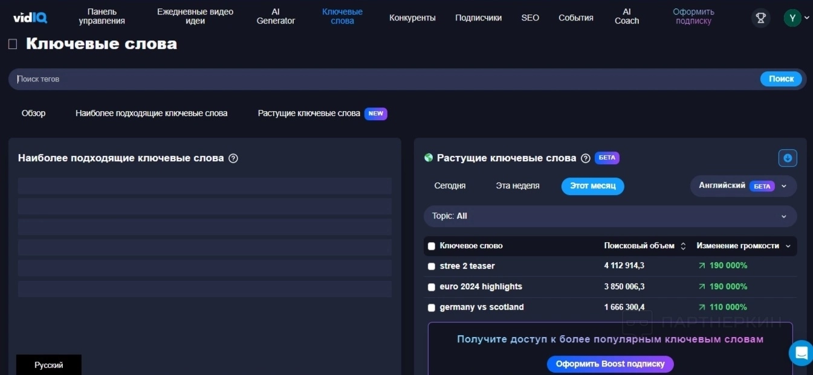Viewport: 813px width, 375px height.
Task: Check the box for euro 2024 highlights
Action: (x=432, y=287)
